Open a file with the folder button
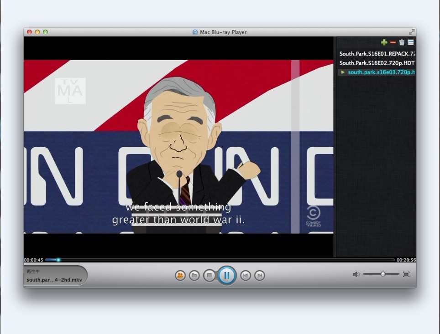Viewport: 440px width, 334px height. tap(194, 275)
